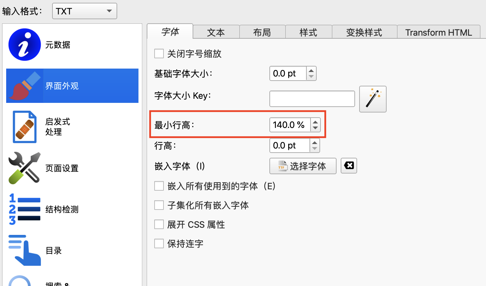This screenshot has width=486, height=286.
Task: Switch to the 变换样式 tab
Action: tap(364, 33)
